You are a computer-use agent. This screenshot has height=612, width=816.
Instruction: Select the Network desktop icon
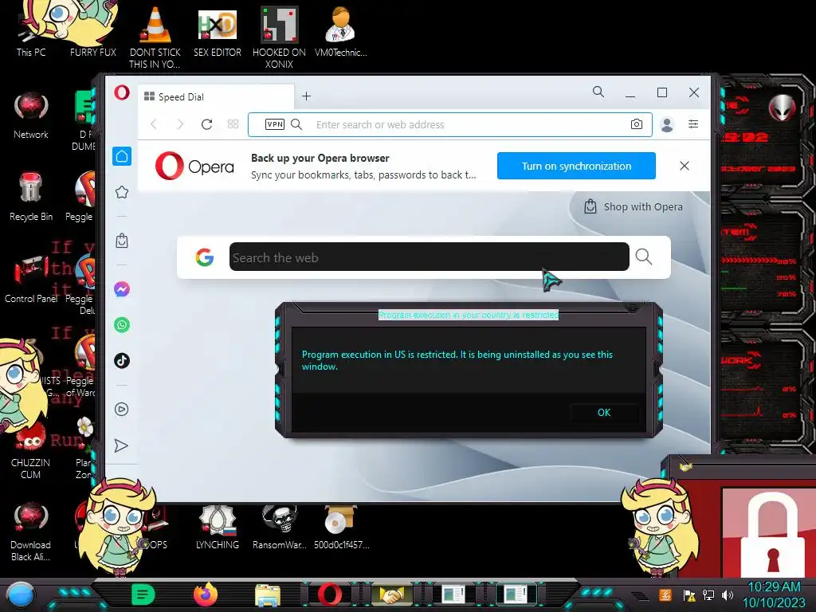click(31, 116)
